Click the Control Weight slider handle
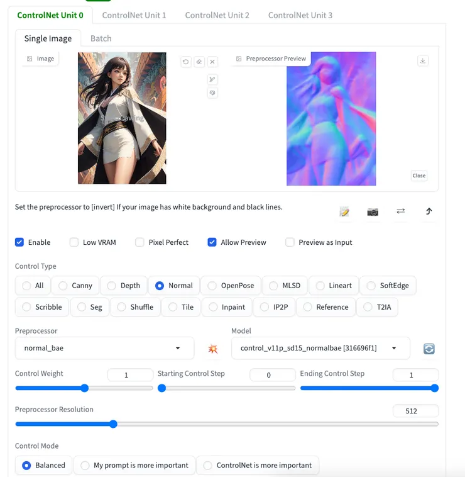Screen dimensions: 465x477 [x=84, y=388]
